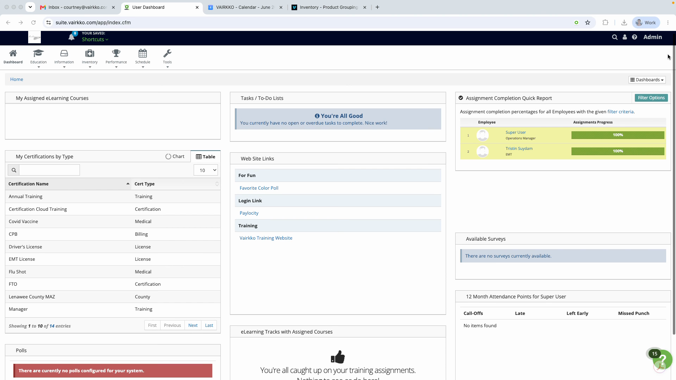This screenshot has width=676, height=380.
Task: Click Tristin Suydam's 100% progress bar
Action: 618,151
